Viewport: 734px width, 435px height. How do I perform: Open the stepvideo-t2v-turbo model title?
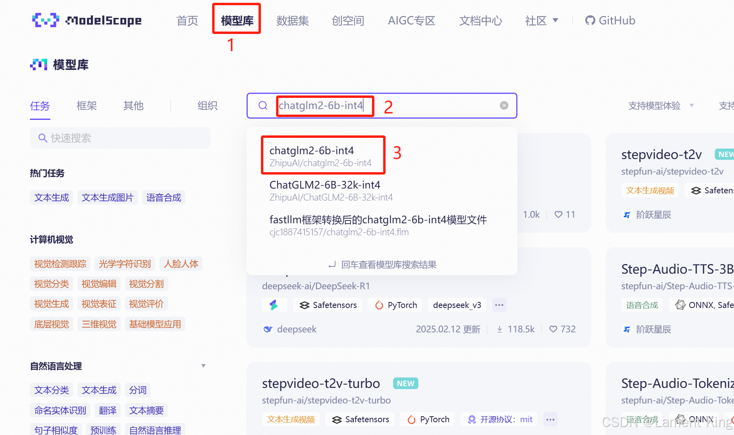point(321,383)
